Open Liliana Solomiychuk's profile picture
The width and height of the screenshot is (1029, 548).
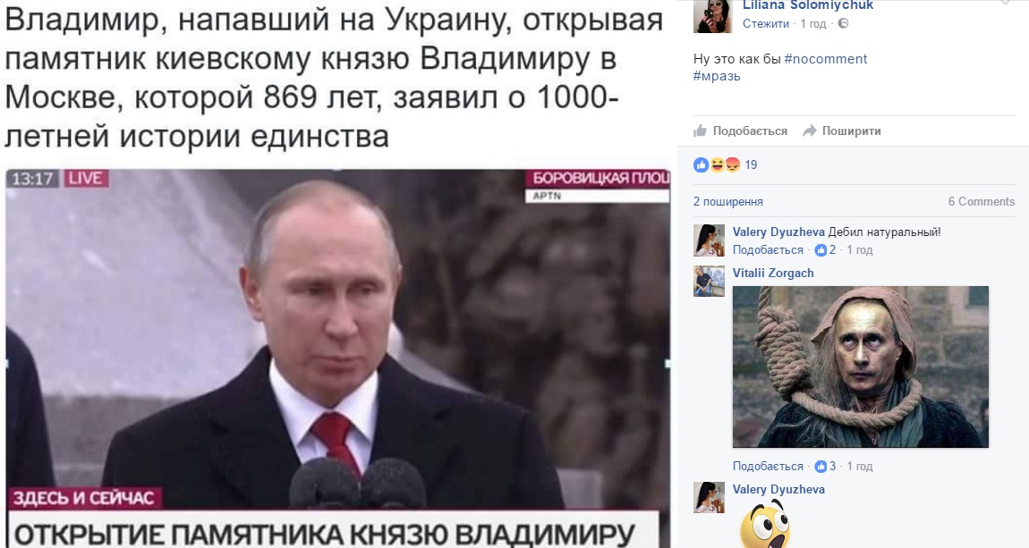tap(712, 16)
